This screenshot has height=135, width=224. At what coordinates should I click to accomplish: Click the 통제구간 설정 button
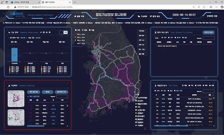[209, 33]
